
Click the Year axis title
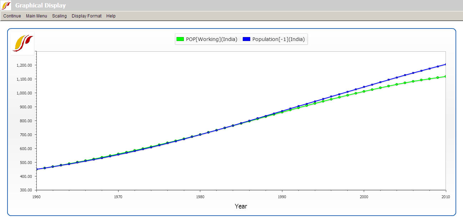pos(241,206)
